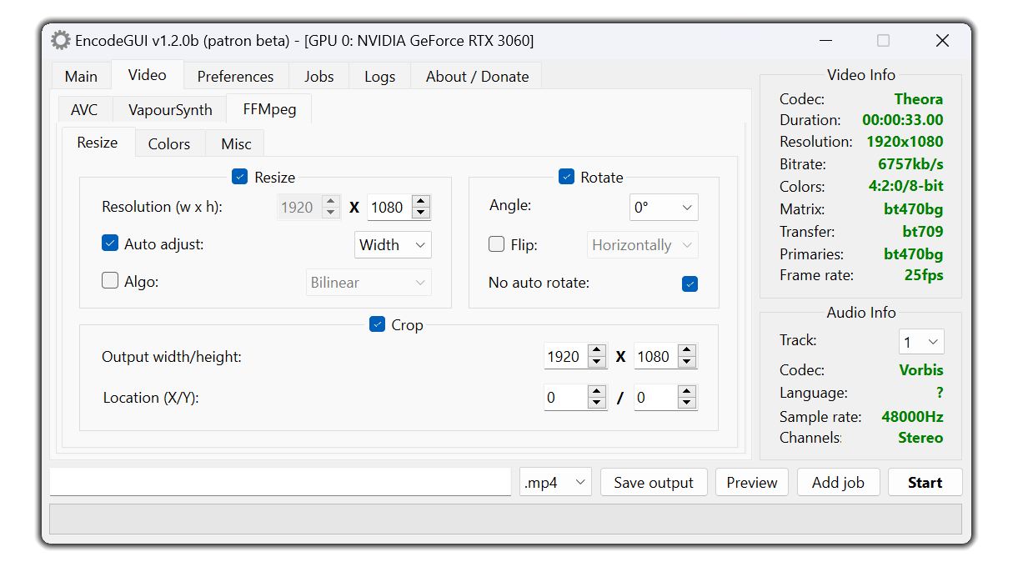Viewport: 1013px width, 567px height.
Task: Open the Colors inner tab
Action: [x=169, y=143]
